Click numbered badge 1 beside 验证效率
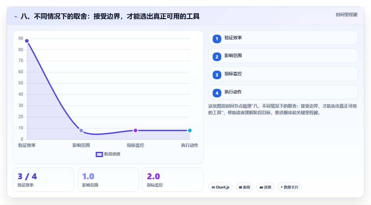 coord(217,39)
